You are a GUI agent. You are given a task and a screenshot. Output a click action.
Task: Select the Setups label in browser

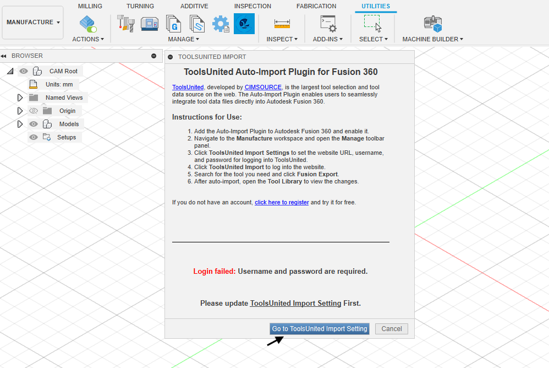pyautogui.click(x=67, y=137)
